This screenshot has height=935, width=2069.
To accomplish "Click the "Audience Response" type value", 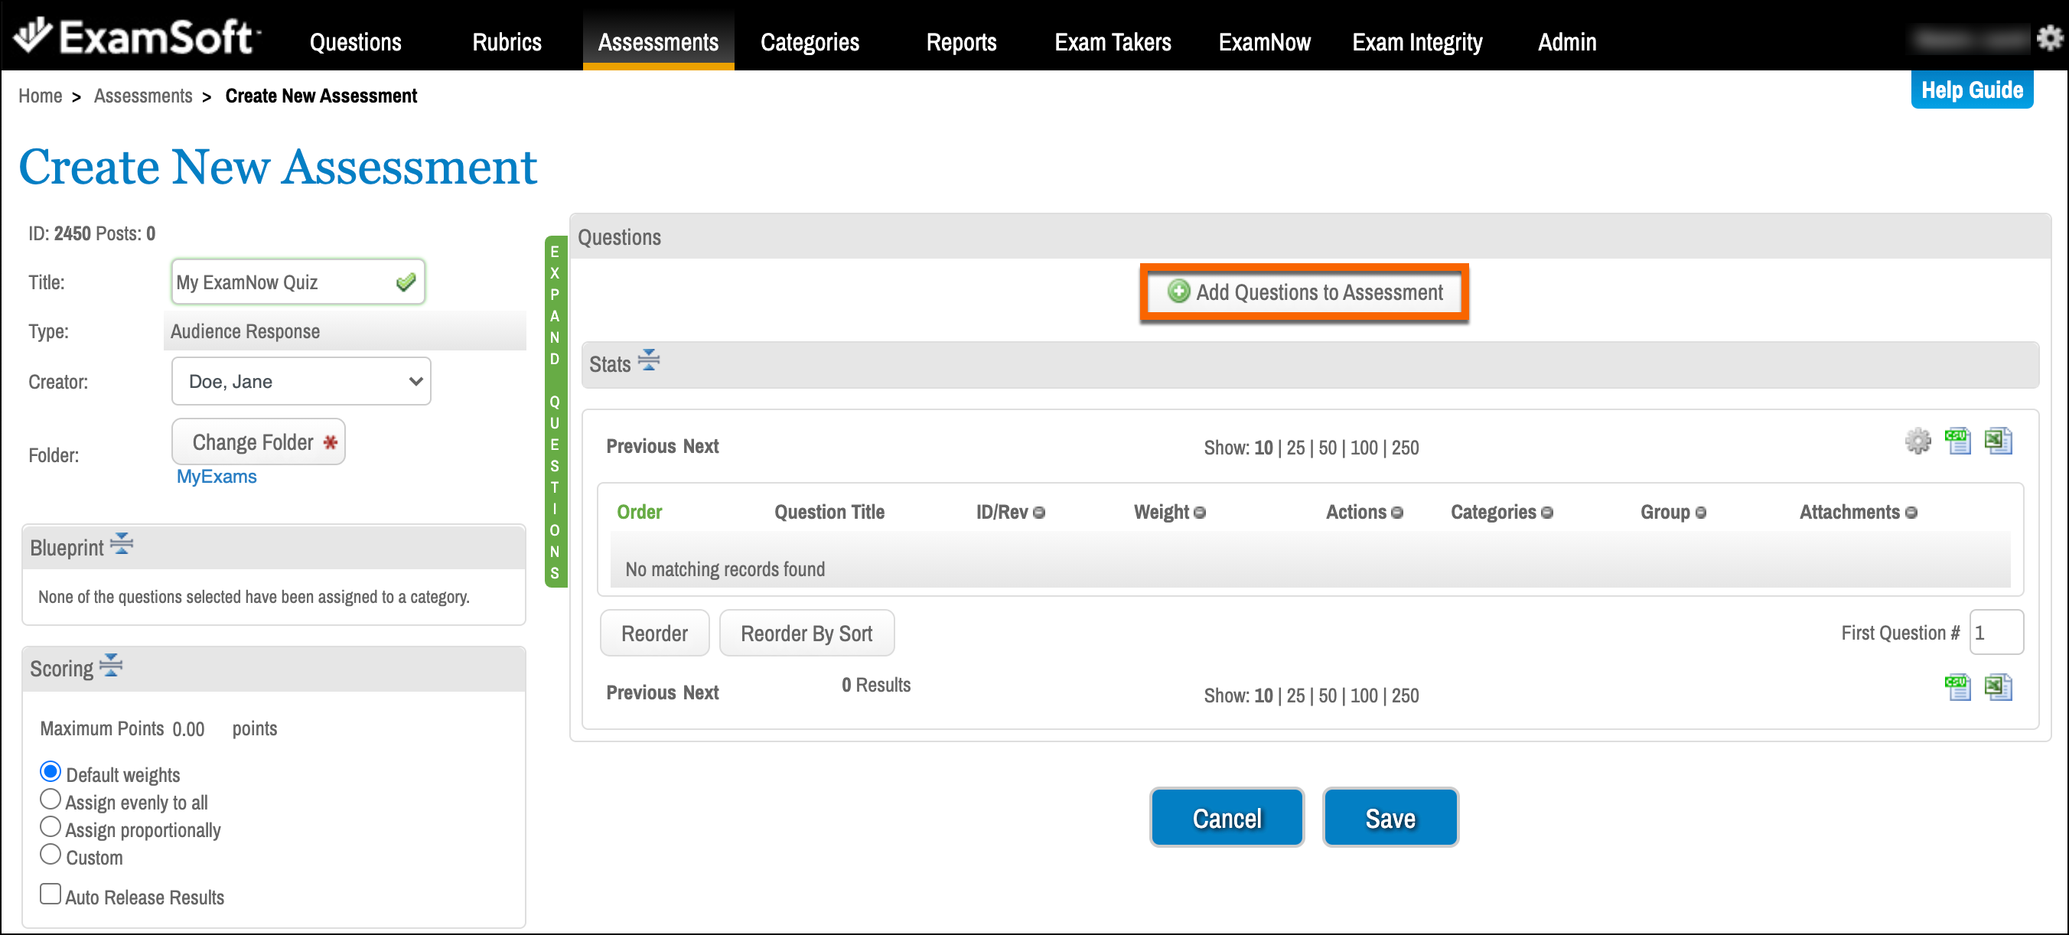I will [245, 332].
